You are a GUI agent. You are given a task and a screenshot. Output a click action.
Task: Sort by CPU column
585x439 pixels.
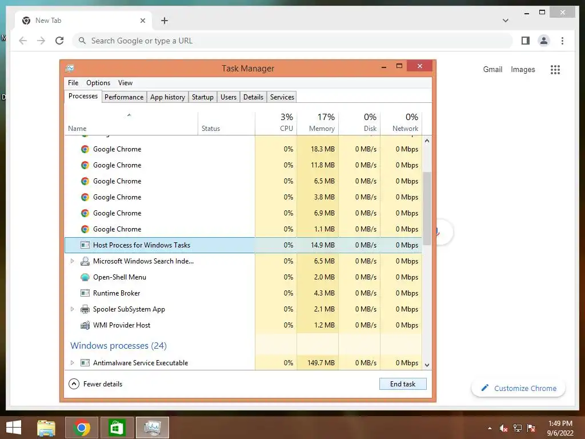tap(276, 123)
